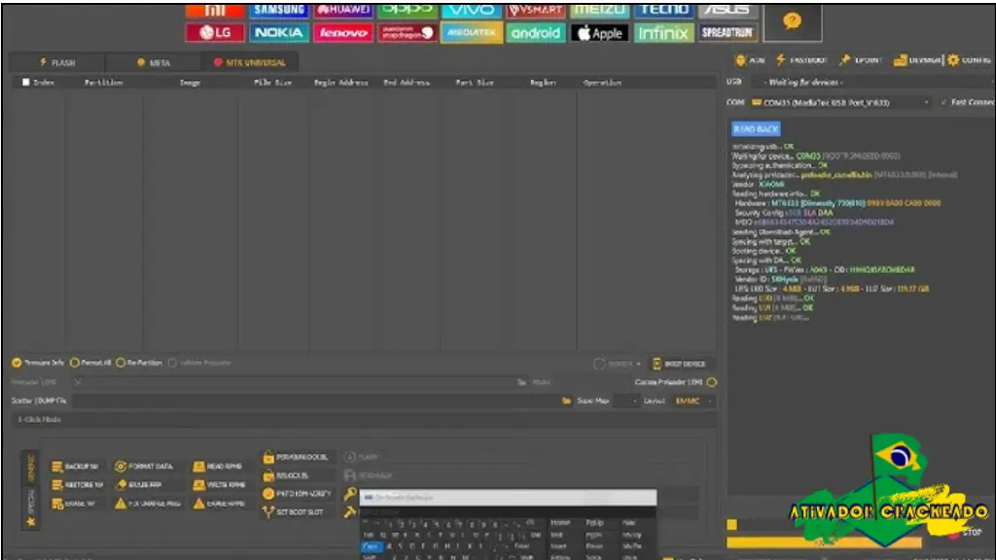Click the Begin Address column header

pyautogui.click(x=341, y=83)
